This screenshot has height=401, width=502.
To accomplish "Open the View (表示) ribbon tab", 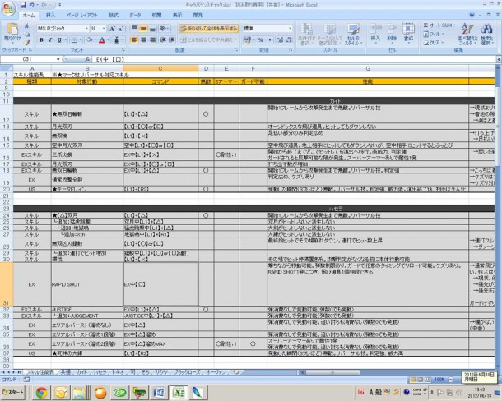I will tap(177, 15).
